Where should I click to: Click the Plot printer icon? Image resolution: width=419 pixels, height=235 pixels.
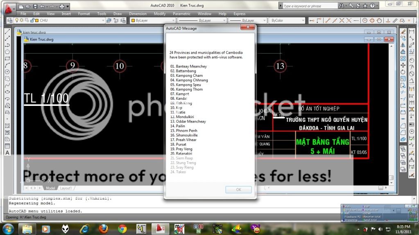(x=62, y=6)
